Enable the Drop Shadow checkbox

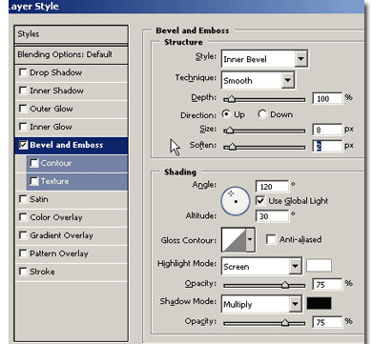click(x=23, y=72)
